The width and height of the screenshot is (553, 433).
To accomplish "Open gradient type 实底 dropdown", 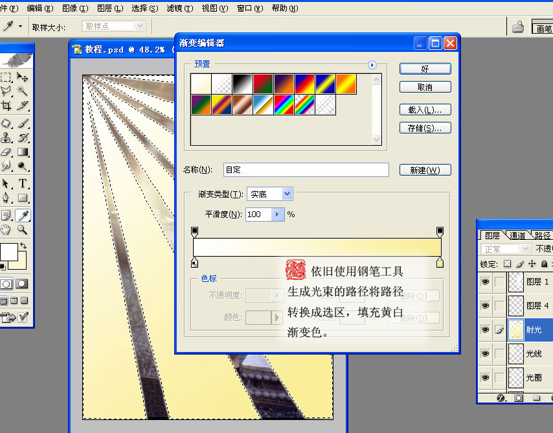I will pyautogui.click(x=287, y=194).
